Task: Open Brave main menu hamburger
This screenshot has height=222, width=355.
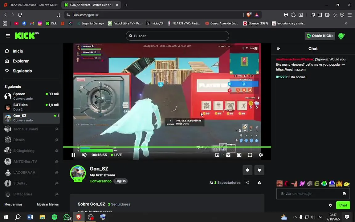Action: point(350,15)
